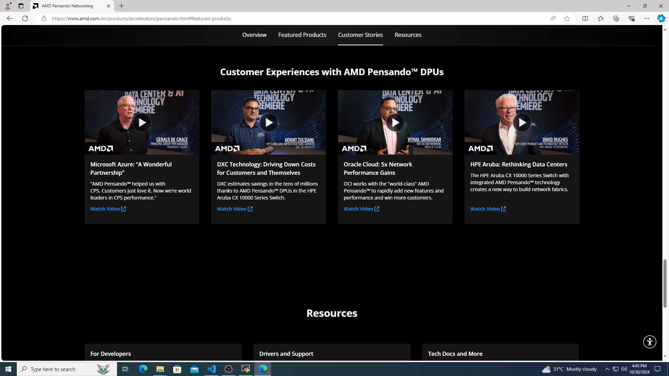
Task: Show hidden system tray icons
Action: pos(607,369)
